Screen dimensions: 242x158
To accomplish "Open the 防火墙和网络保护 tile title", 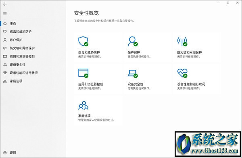I will coord(190,52).
